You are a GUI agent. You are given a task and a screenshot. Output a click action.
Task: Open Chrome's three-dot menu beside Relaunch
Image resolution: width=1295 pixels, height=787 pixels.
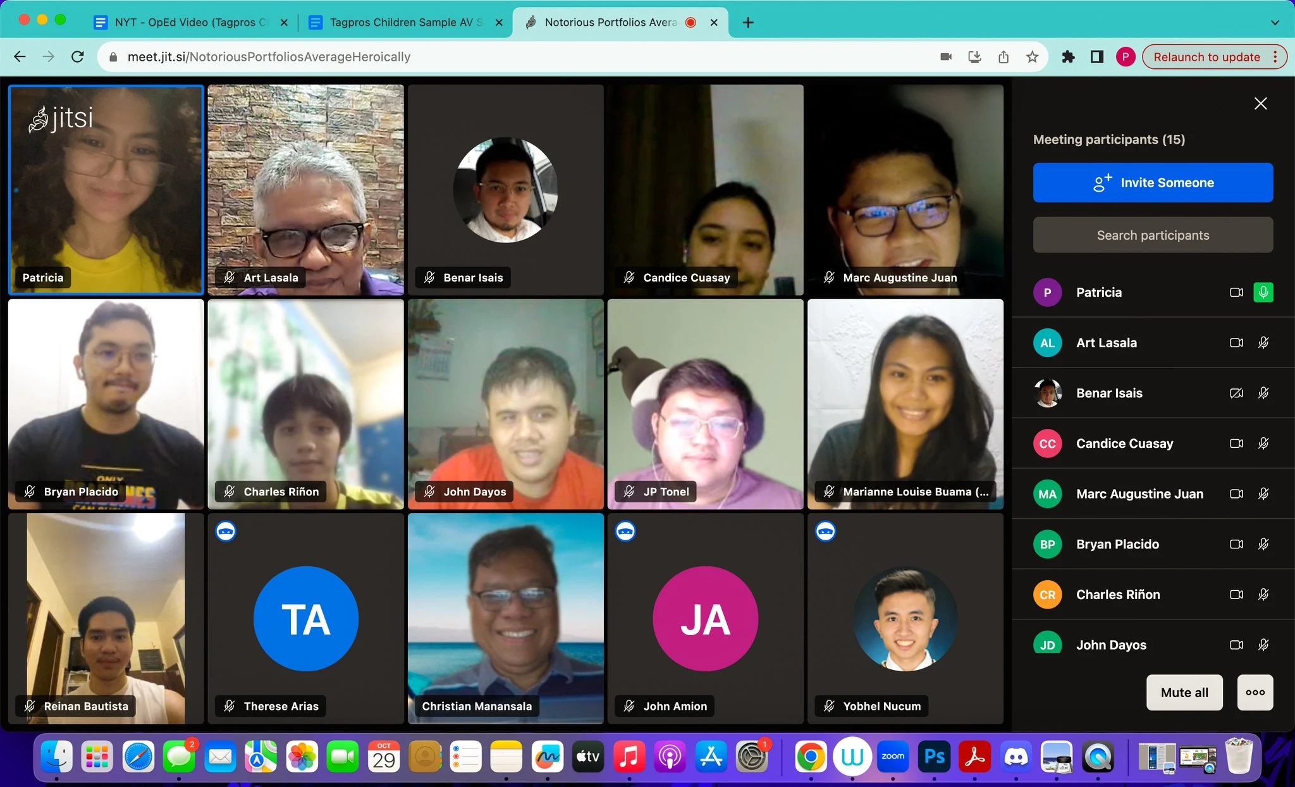[x=1275, y=57]
